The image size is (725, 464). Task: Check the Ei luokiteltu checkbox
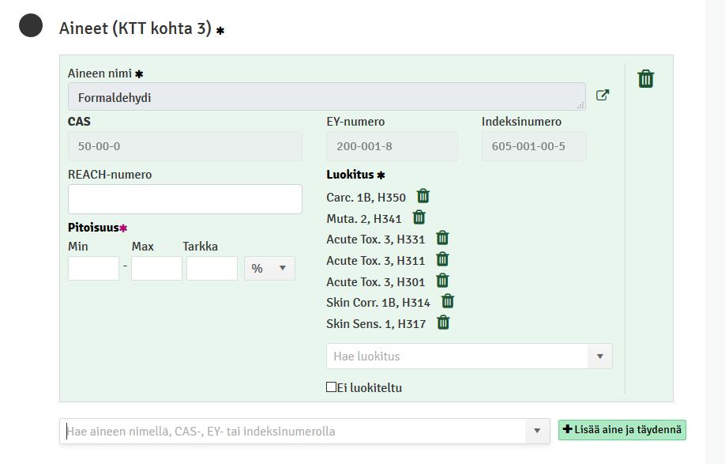(331, 387)
